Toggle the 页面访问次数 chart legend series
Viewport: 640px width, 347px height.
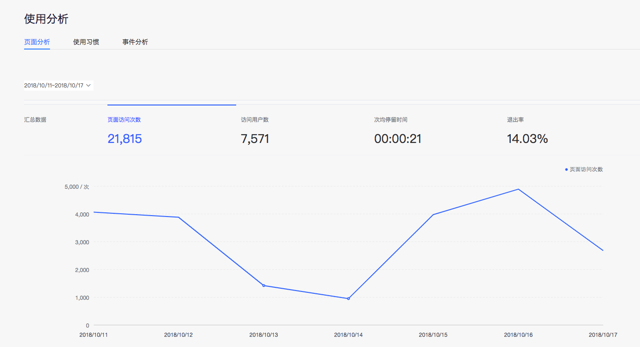[x=586, y=169]
